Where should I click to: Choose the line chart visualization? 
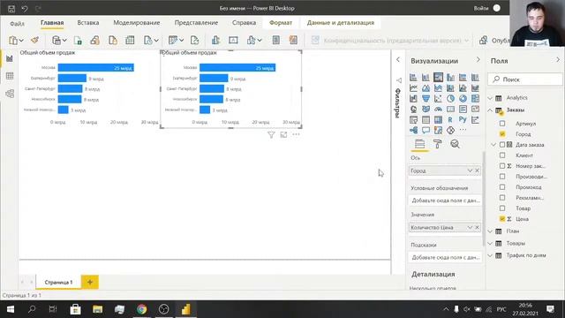coord(413,88)
